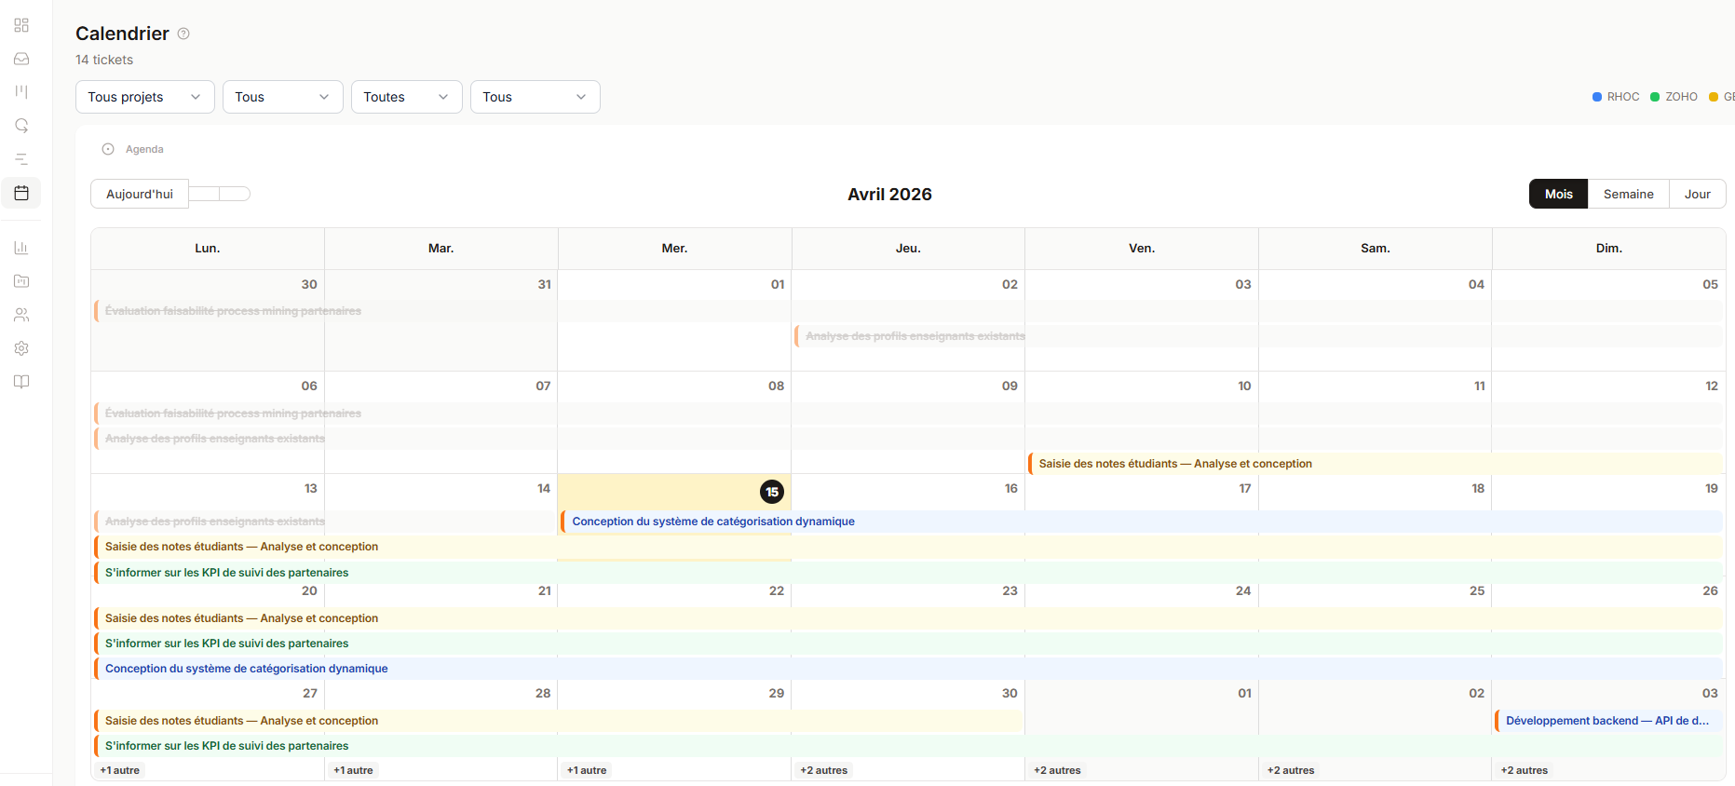This screenshot has width=1735, height=786.
Task: Click the Avril 2026 month title
Action: point(889,194)
